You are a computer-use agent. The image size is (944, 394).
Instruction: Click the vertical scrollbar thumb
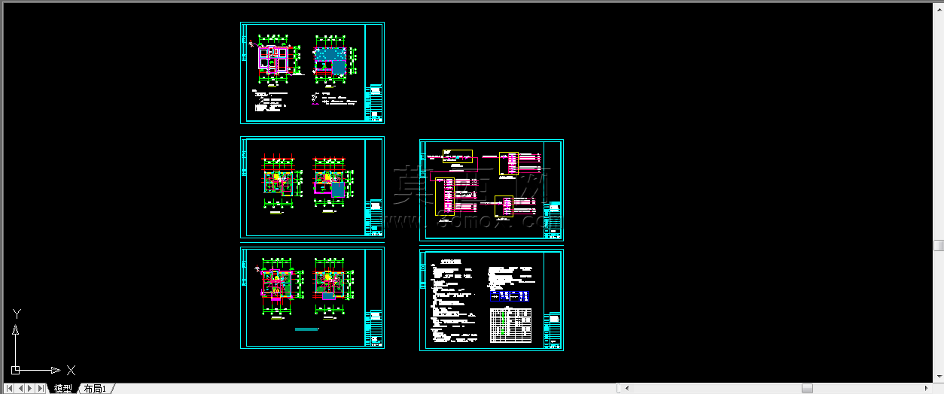click(939, 246)
